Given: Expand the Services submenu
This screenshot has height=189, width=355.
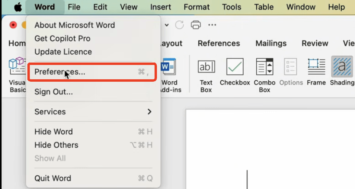Looking at the screenshot, I should pyautogui.click(x=93, y=111).
